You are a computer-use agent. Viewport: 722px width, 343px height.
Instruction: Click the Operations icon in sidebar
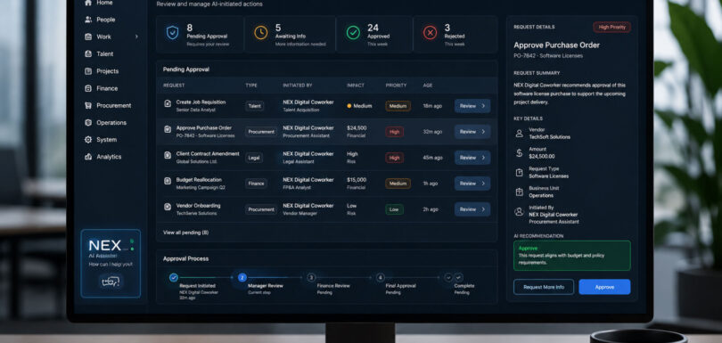coord(88,122)
